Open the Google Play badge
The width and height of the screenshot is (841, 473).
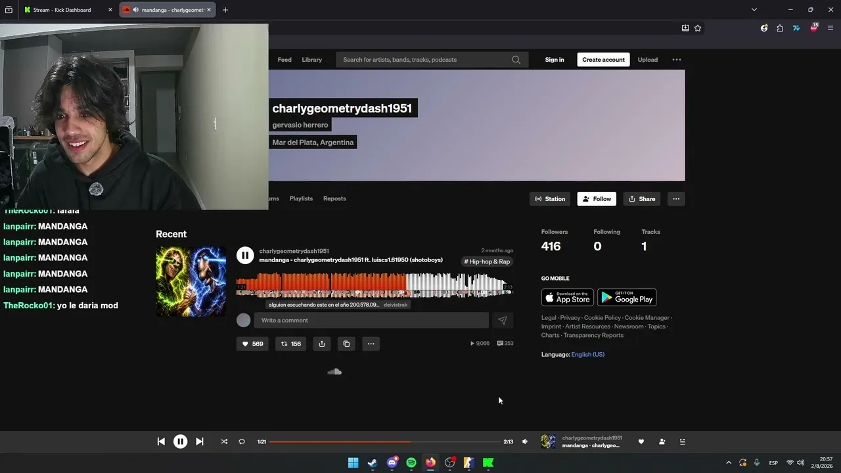[x=627, y=298]
